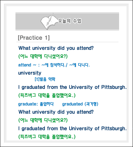Click the gray banner area right of title
The image size is (133, 147).
pyautogui.click(x=100, y=21)
